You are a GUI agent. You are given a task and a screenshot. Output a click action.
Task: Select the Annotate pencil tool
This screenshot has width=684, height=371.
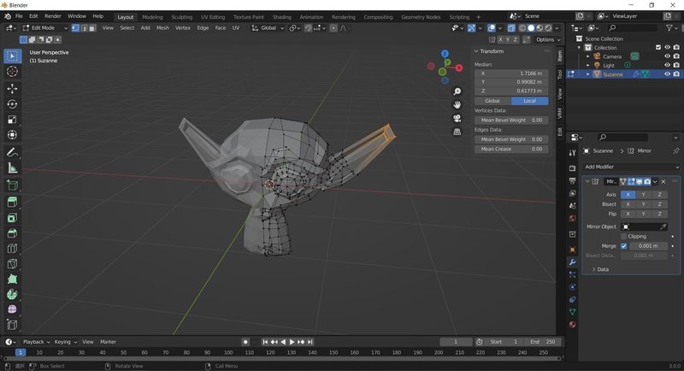(x=12, y=152)
